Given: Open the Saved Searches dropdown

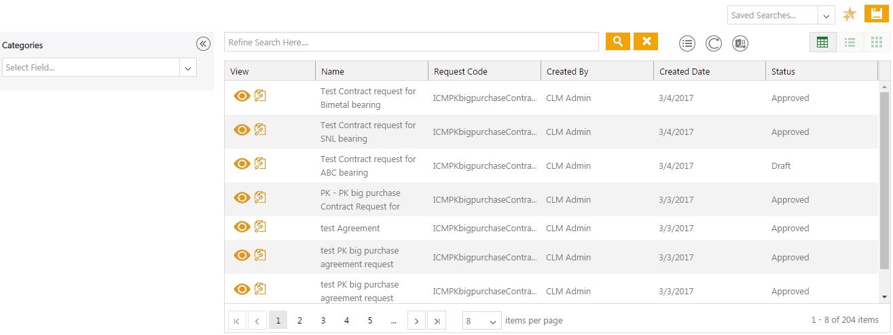Looking at the screenshot, I should (x=826, y=16).
